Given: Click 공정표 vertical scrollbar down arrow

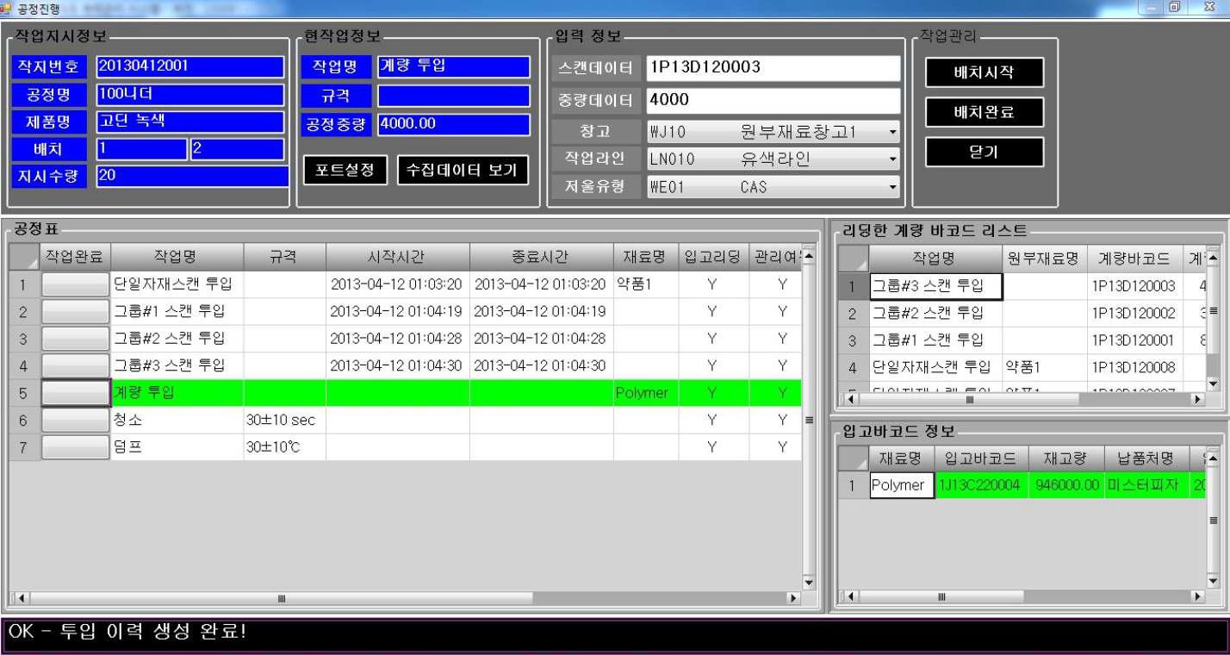Looking at the screenshot, I should (x=808, y=583).
